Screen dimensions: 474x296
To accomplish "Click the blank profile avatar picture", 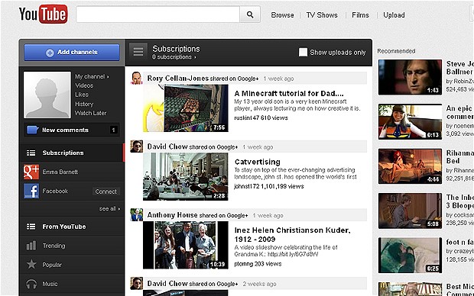I will (x=47, y=95).
